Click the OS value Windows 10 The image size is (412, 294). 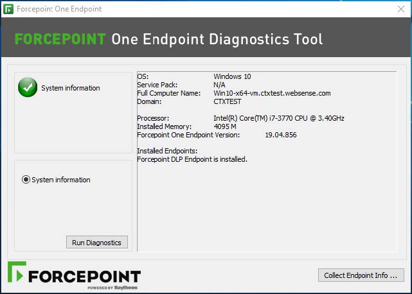[x=233, y=76]
